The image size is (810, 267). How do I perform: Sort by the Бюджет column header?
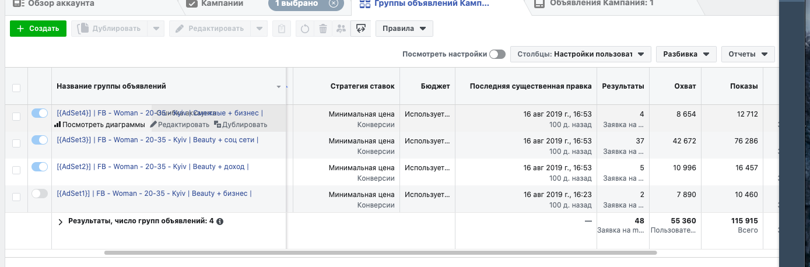tap(436, 86)
